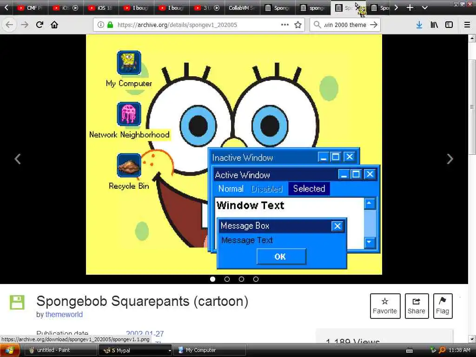
Task: Open the Spongebob theme preview image
Action: point(234,154)
